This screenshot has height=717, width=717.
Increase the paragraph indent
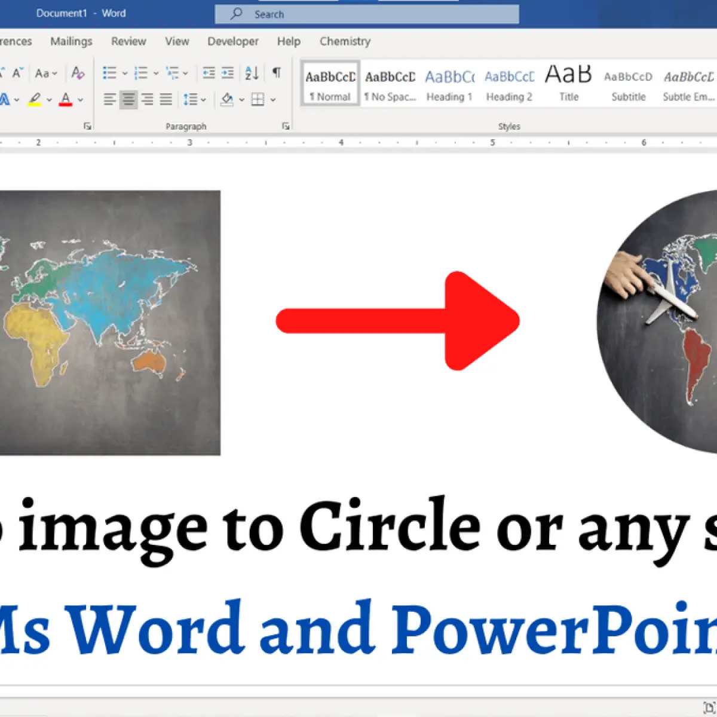coord(228,73)
